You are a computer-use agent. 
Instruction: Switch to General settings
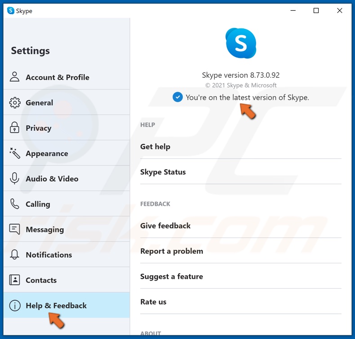(x=67, y=103)
